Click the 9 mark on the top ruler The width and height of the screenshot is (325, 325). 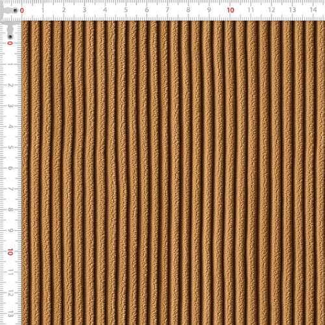209,10
